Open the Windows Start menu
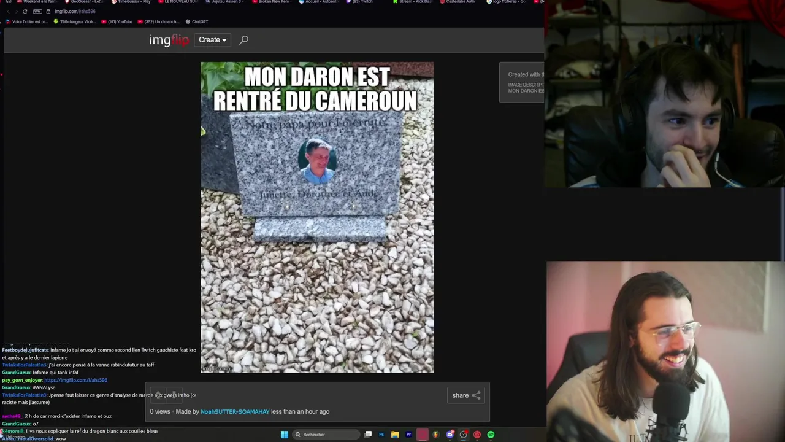Viewport: 785px width, 442px height. coord(284,435)
